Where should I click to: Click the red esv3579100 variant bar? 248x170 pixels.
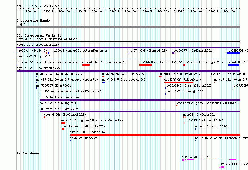pos(155,135)
